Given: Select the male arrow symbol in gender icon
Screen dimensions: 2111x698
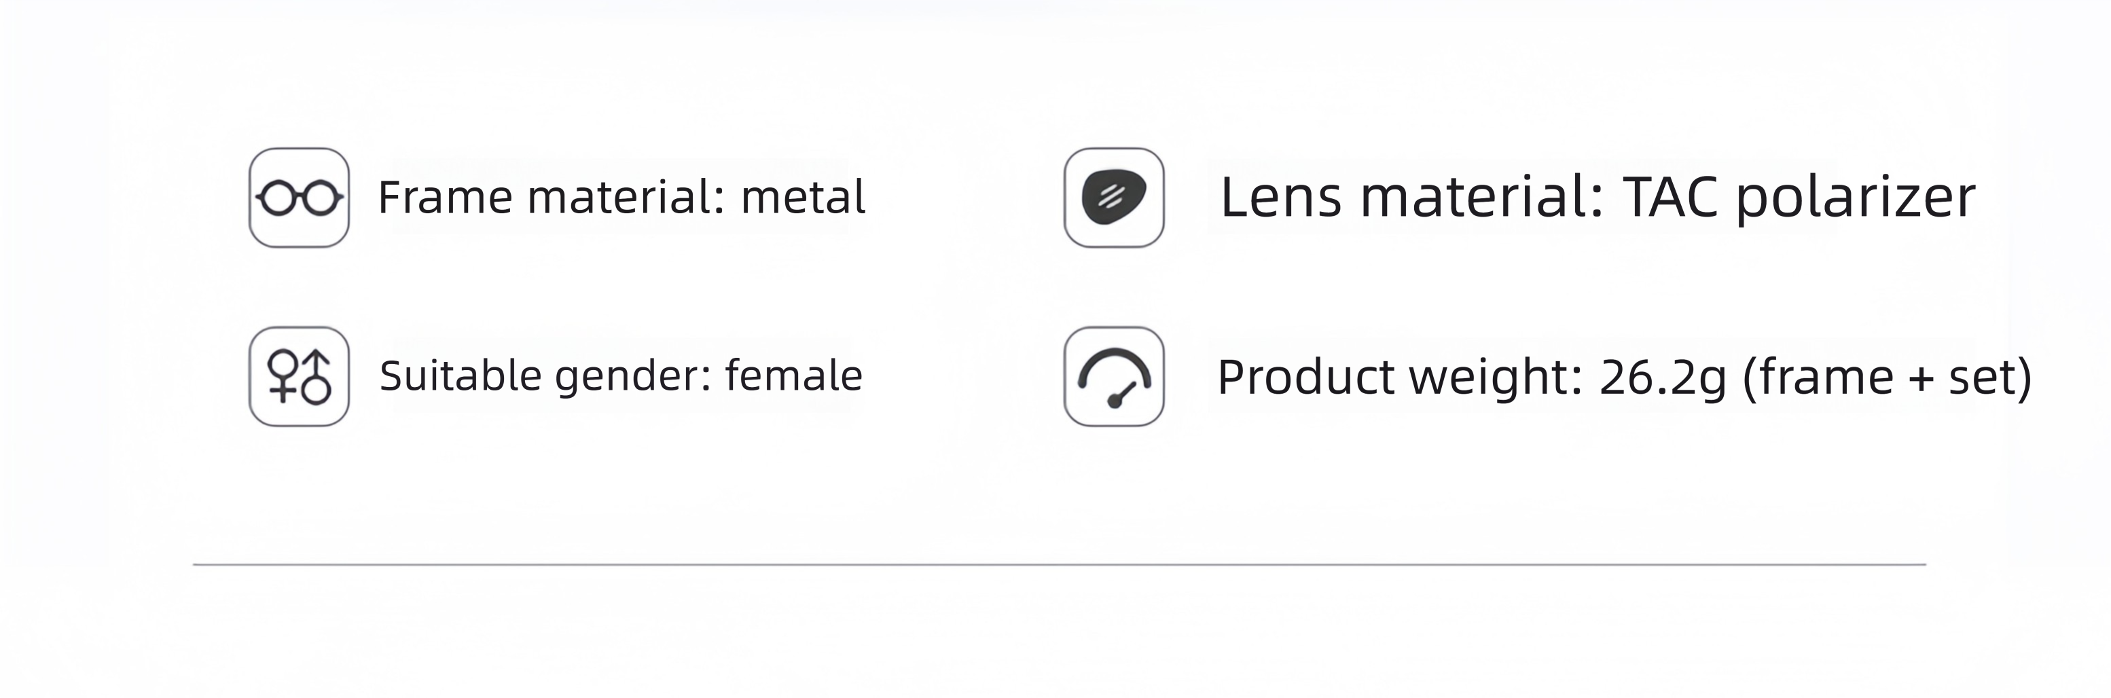Looking at the screenshot, I should point(317,377).
